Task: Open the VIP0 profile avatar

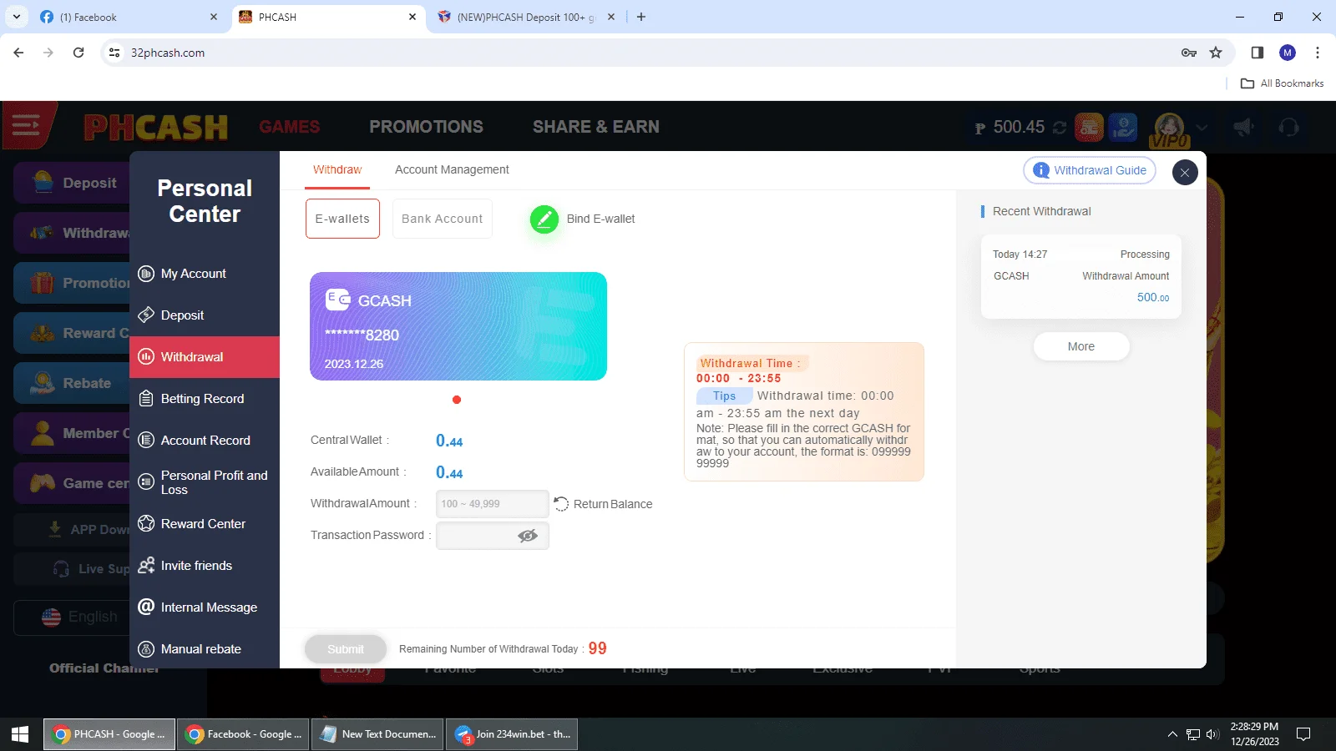Action: click(x=1169, y=130)
